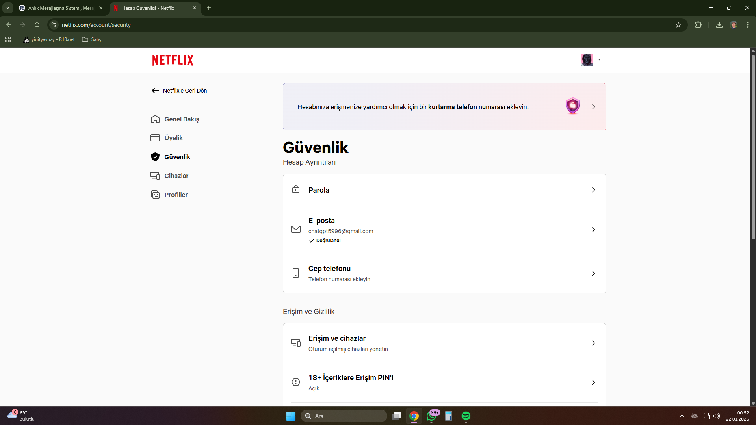Open the Chrome profile avatar
The width and height of the screenshot is (756, 425).
click(x=734, y=25)
